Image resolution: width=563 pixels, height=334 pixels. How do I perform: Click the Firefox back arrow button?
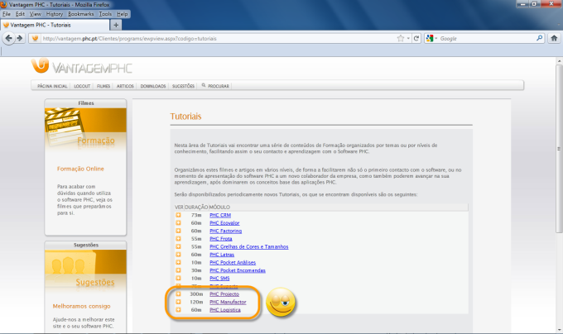[x=10, y=39]
